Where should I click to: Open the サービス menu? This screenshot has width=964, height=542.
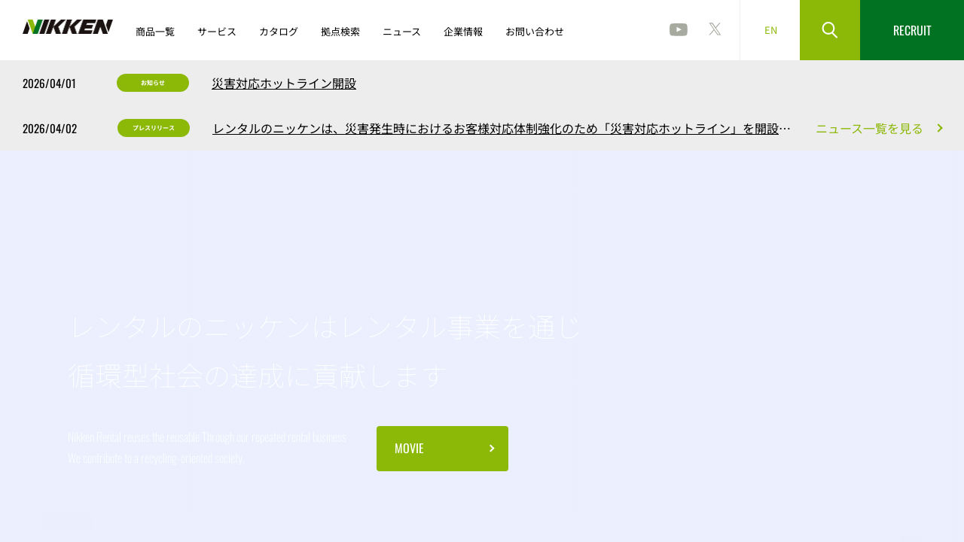[x=217, y=32]
